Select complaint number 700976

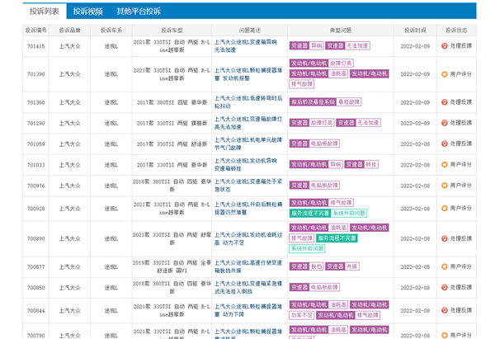click(36, 186)
